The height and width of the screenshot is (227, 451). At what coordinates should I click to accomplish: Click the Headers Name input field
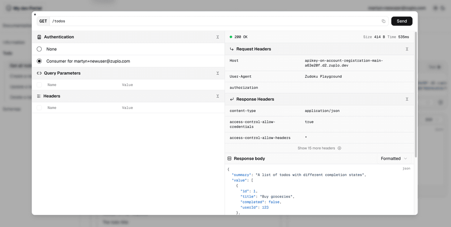coord(83,108)
